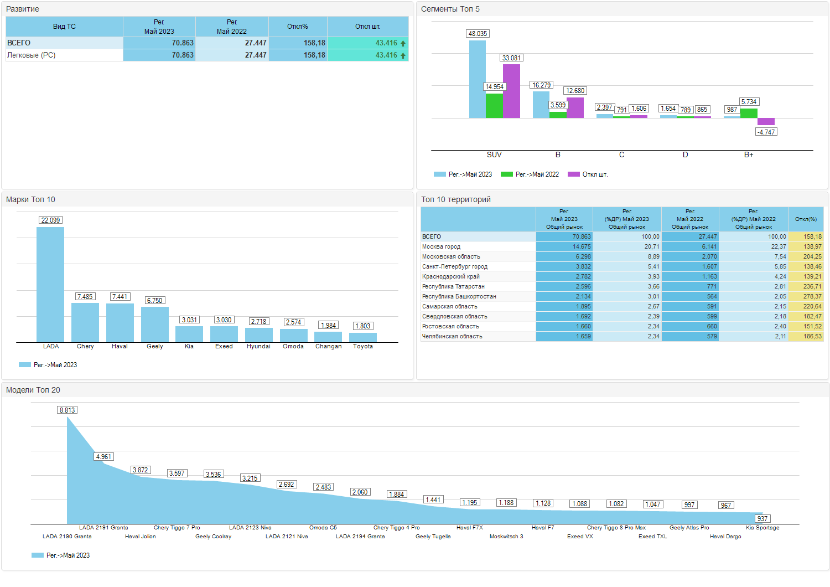
Task: Toggle purple Откл шт. legend swatch
Action: click(x=574, y=174)
